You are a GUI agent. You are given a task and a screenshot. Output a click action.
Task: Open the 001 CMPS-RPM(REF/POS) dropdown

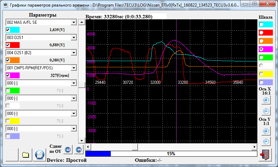point(73,68)
